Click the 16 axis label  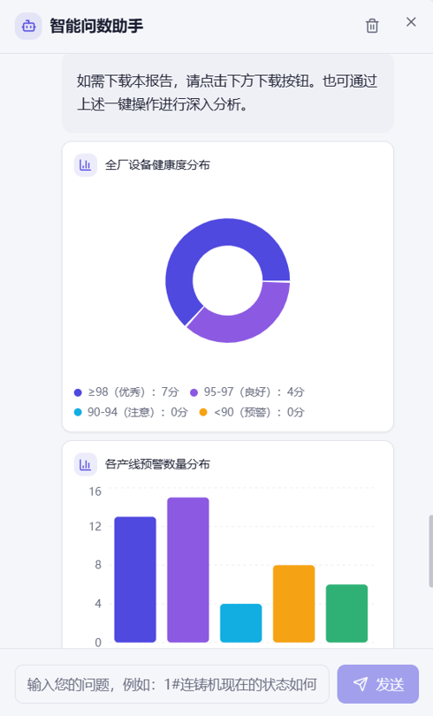pos(95,491)
